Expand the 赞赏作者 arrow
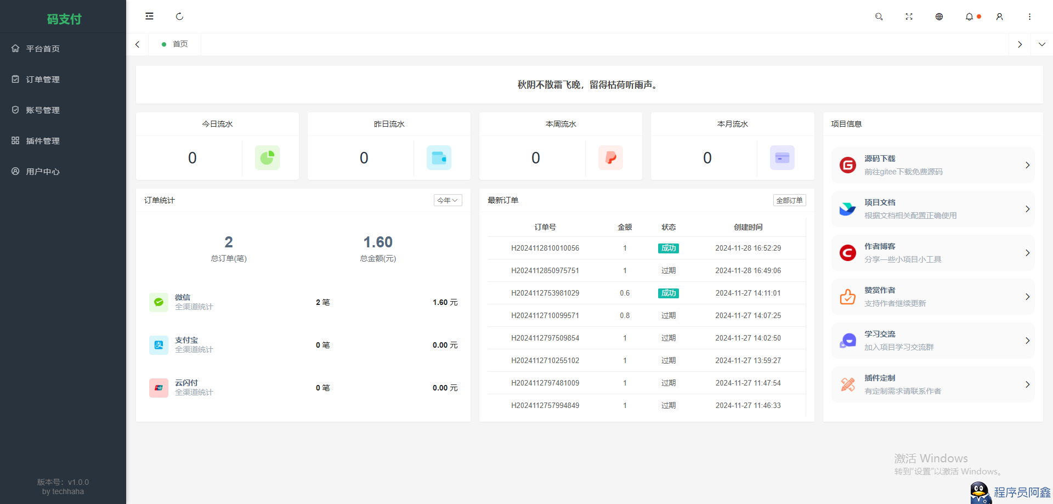This screenshot has width=1053, height=504. [1027, 297]
